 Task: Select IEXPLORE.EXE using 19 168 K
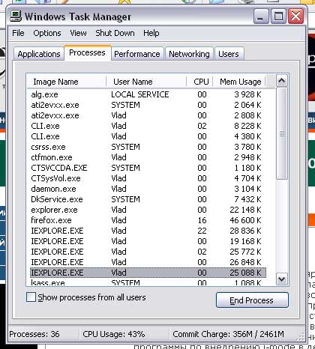click(148, 241)
